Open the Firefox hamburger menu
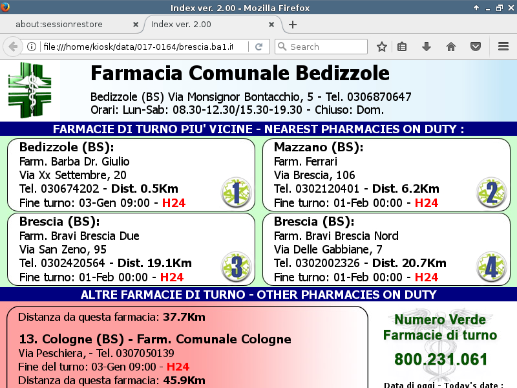 503,47
